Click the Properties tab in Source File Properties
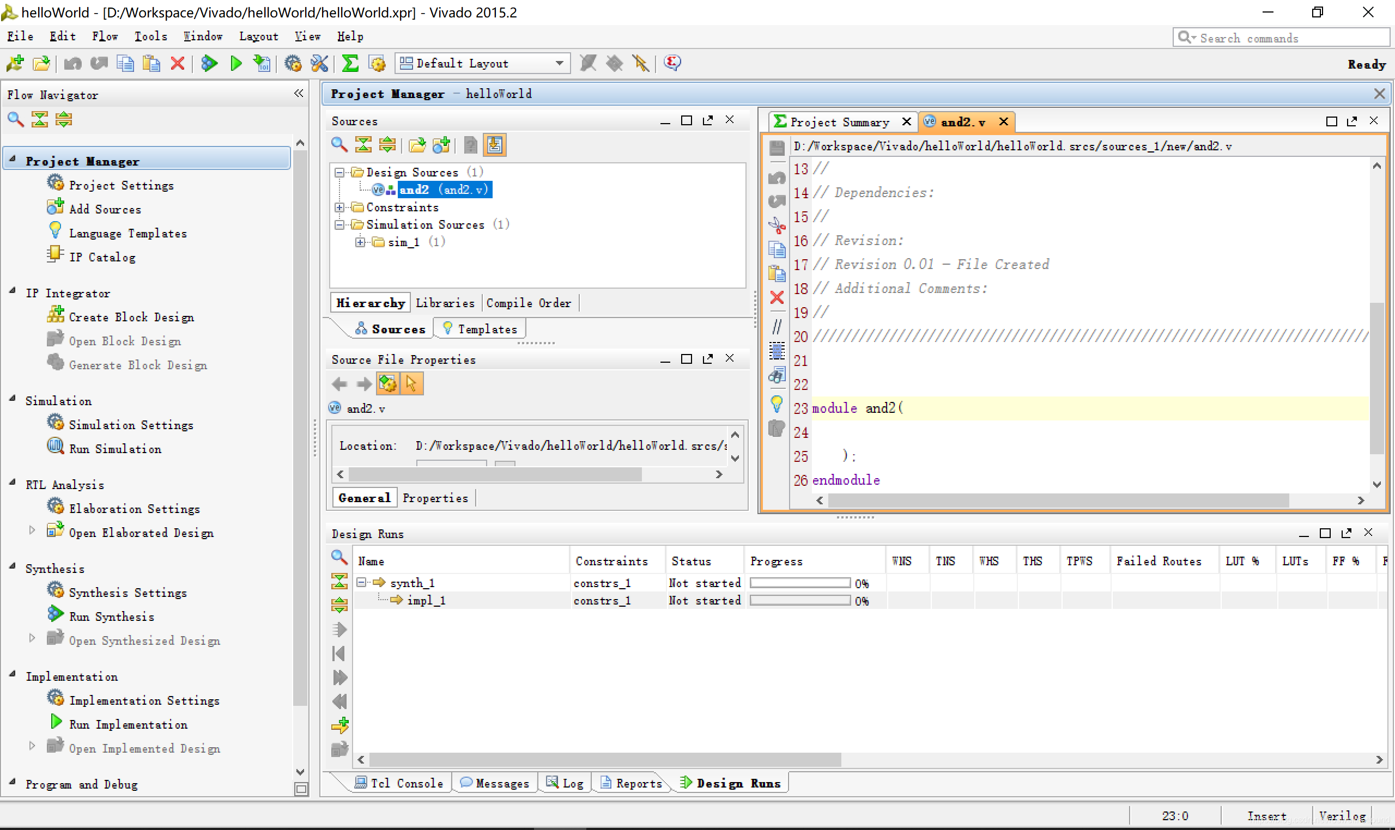This screenshot has height=830, width=1395. tap(435, 498)
